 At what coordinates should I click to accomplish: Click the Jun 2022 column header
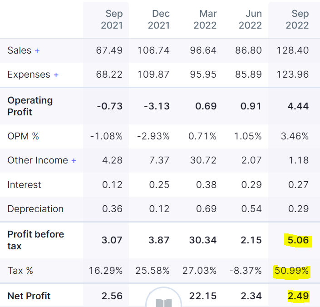(x=251, y=20)
